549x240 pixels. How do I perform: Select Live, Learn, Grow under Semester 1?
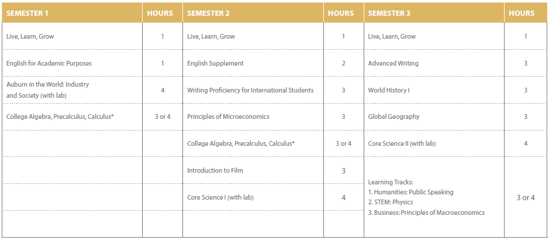[30, 36]
